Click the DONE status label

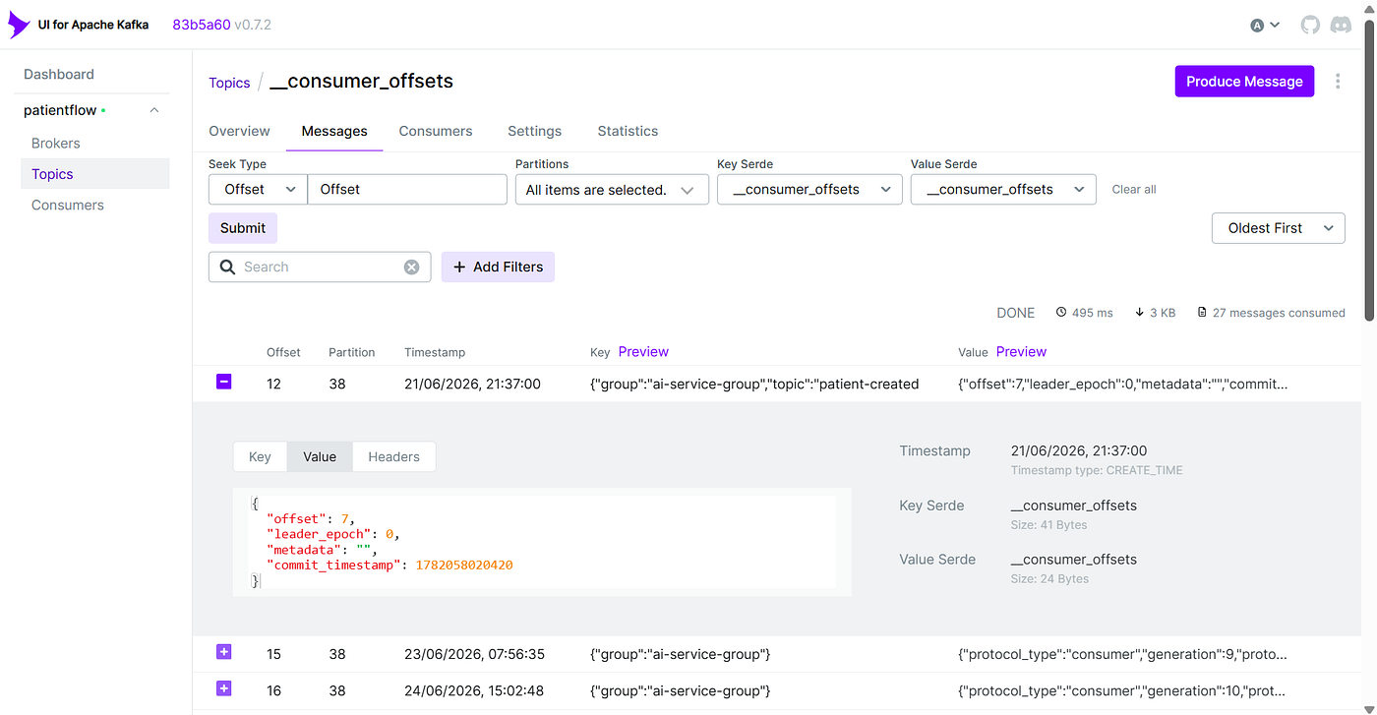pos(1015,313)
